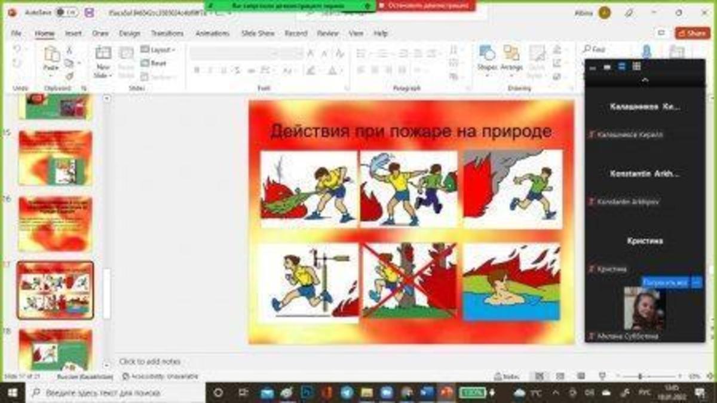Click the Windows taskbar search box
717x403 pixels.
tap(115, 393)
